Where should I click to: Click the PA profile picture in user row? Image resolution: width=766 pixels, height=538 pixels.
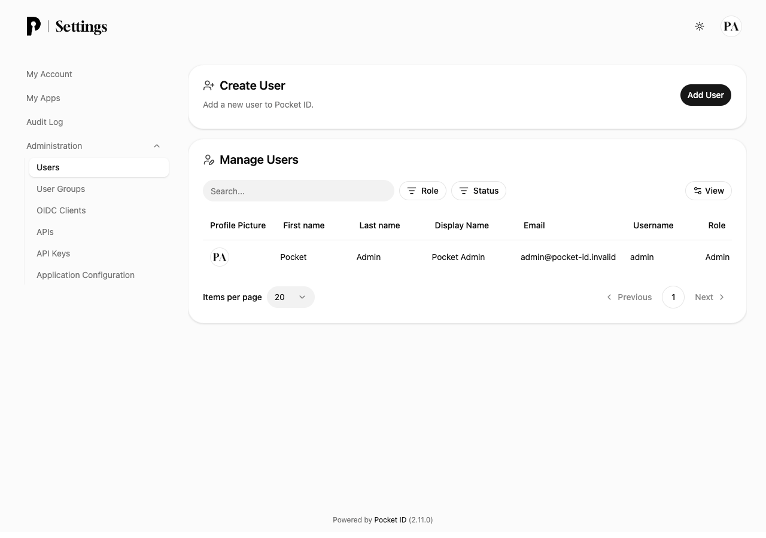(220, 257)
